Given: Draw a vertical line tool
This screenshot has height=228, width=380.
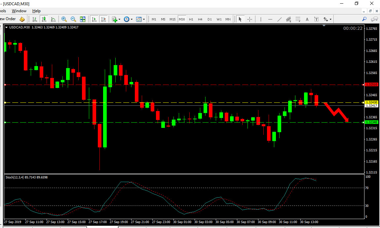Looking at the screenshot, I should pyautogui.click(x=261, y=19).
